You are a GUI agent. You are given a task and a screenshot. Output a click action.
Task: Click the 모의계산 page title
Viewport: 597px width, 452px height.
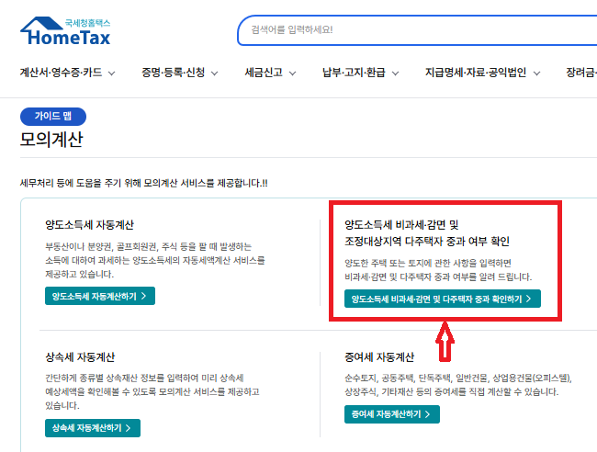51,141
